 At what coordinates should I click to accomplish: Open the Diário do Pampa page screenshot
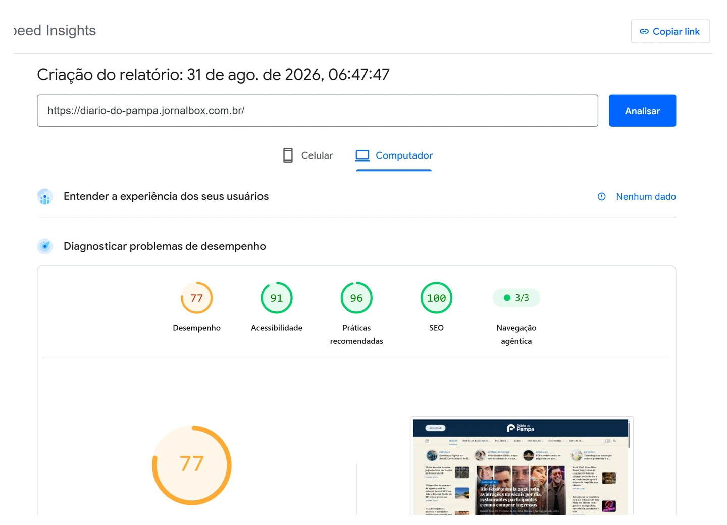coord(522,466)
